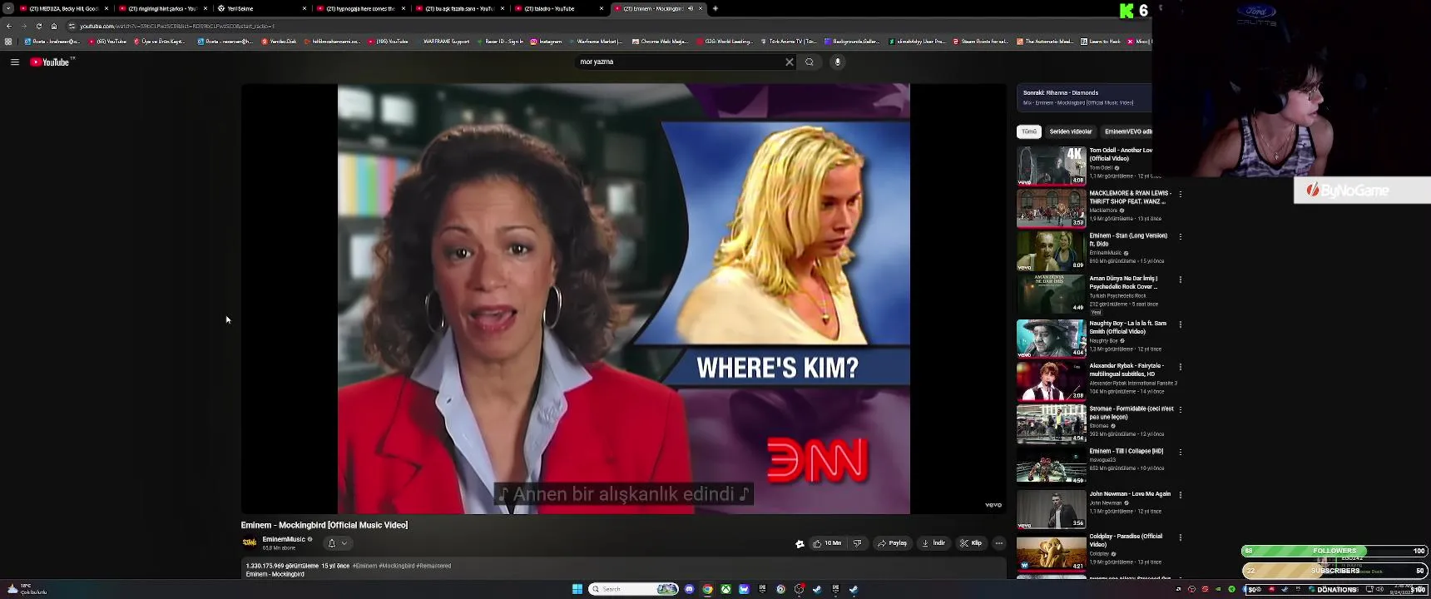The image size is (1431, 599).
Task: Open the bookmarks apps grid icon
Action: click(8, 41)
